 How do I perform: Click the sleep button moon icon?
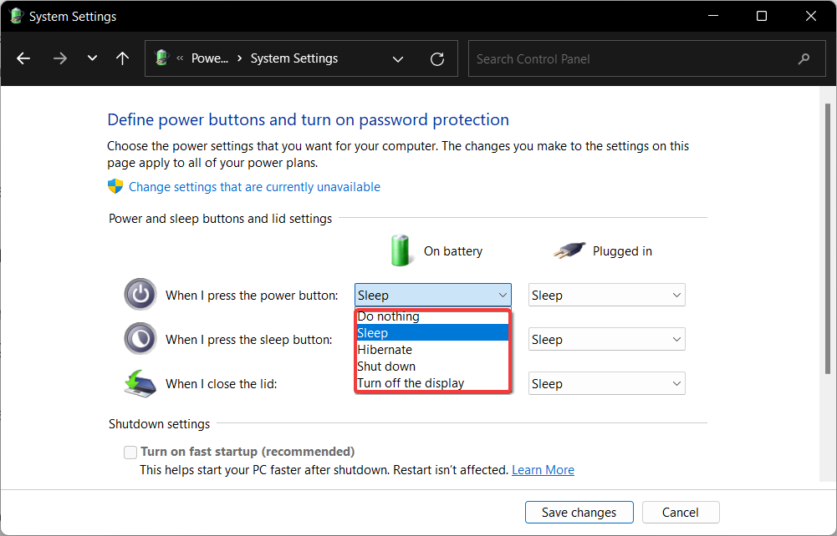[140, 338]
